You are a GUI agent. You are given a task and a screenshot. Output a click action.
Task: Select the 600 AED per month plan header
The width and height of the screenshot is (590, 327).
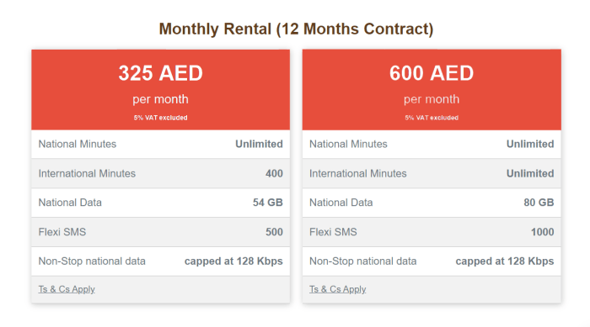pyautogui.click(x=432, y=90)
